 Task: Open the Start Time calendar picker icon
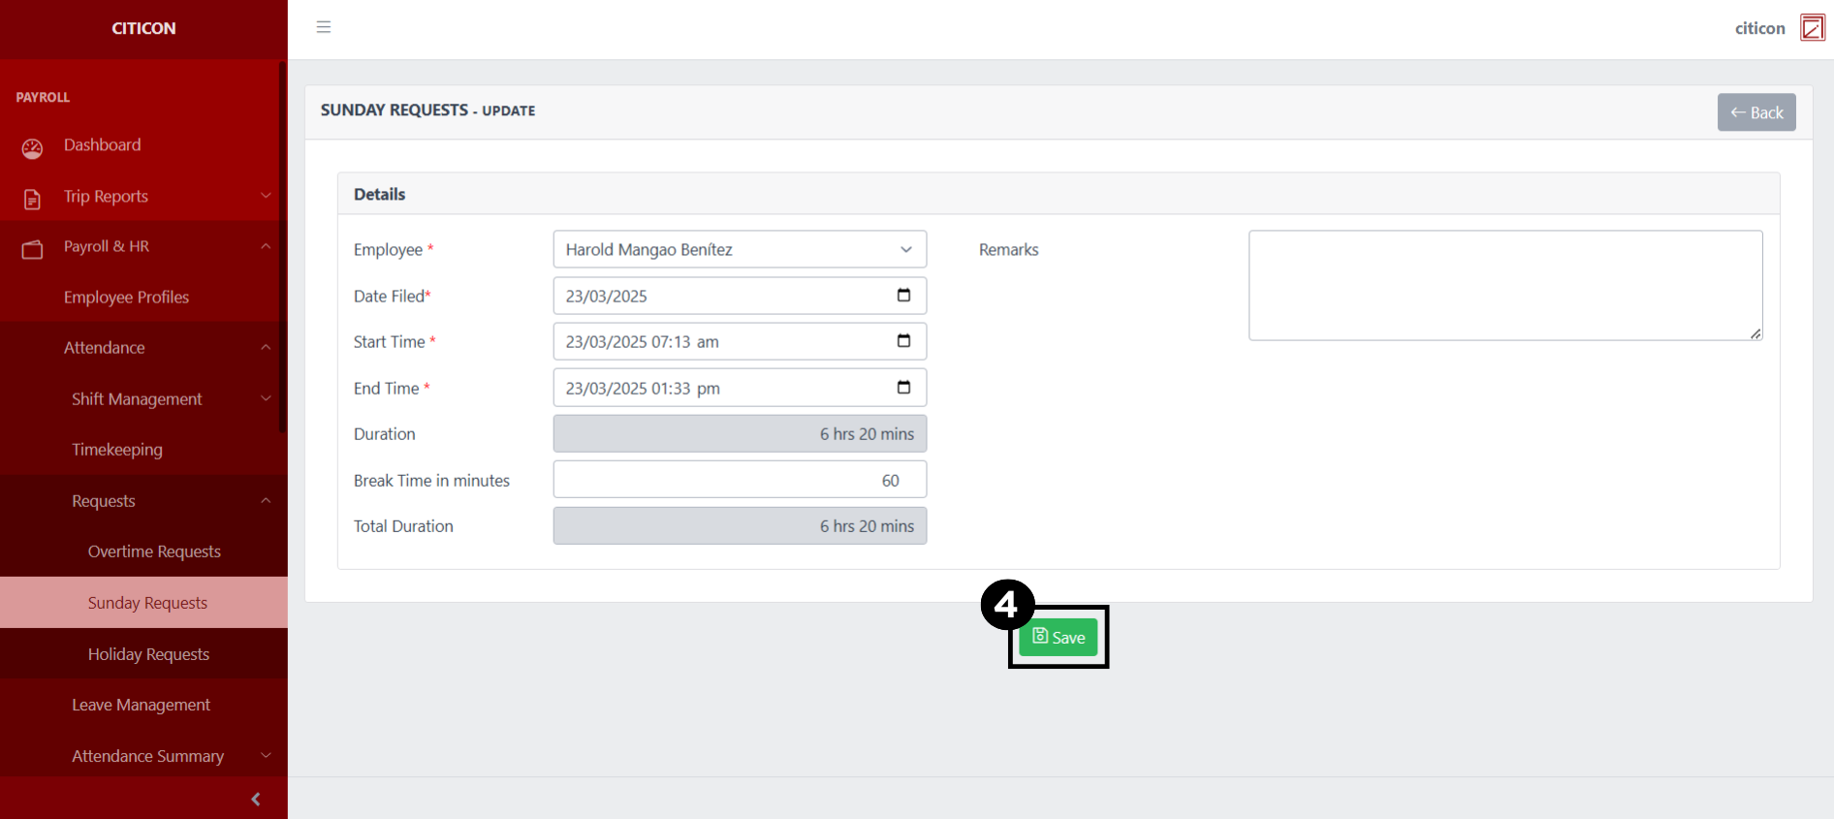(903, 341)
